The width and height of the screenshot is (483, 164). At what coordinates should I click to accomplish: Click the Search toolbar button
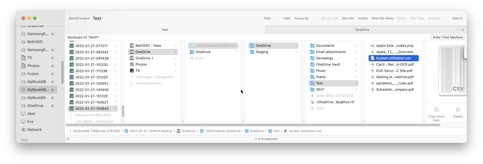click(x=457, y=18)
